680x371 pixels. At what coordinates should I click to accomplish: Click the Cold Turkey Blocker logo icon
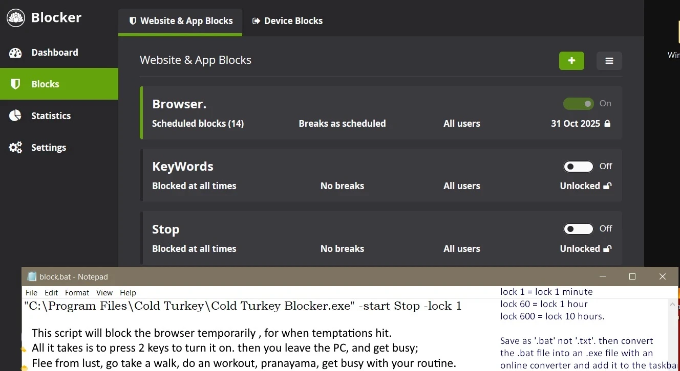point(16,18)
